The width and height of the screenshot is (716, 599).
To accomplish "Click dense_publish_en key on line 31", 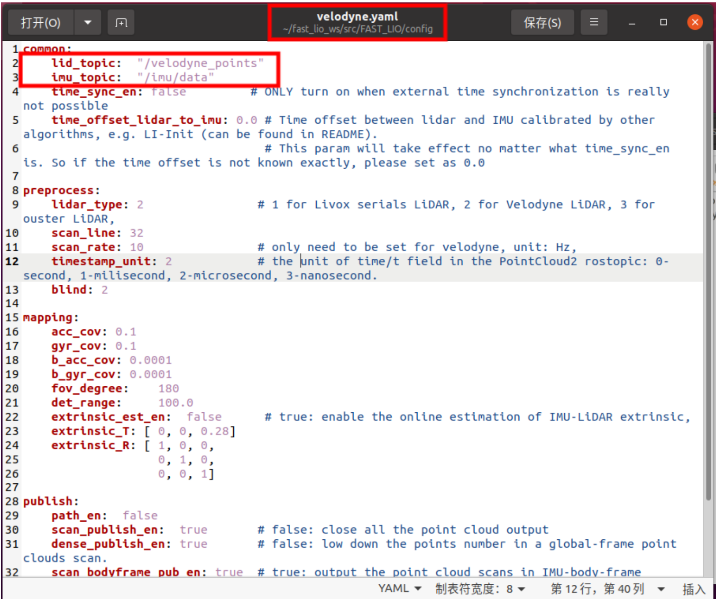I will click(x=111, y=544).
